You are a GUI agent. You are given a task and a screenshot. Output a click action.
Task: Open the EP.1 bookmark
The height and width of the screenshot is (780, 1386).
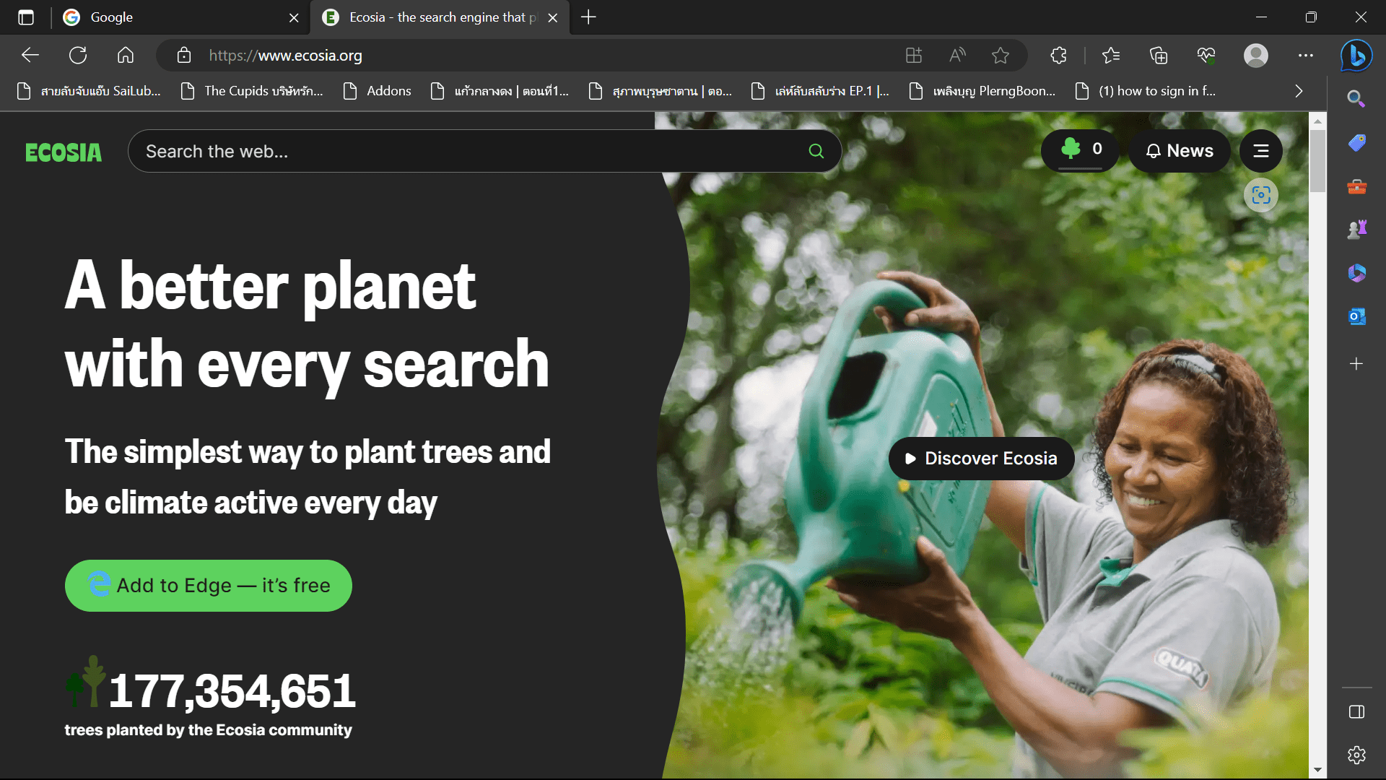[820, 91]
